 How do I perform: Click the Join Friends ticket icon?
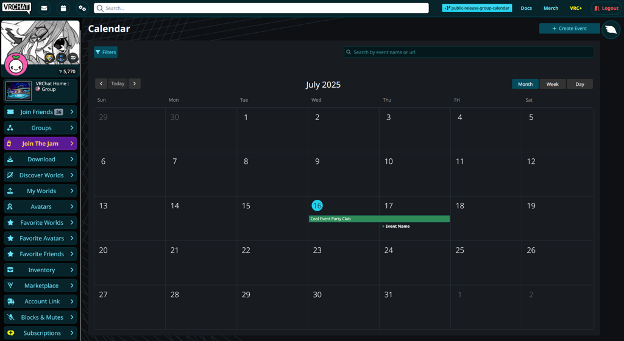[x=11, y=112]
